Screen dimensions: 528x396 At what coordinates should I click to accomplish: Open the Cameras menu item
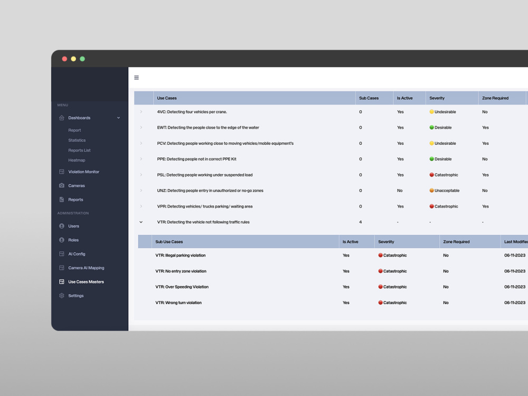point(77,185)
